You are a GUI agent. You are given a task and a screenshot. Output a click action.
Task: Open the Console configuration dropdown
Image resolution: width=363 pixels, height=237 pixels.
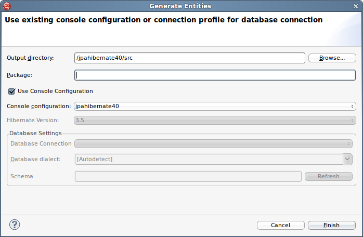coord(215,106)
